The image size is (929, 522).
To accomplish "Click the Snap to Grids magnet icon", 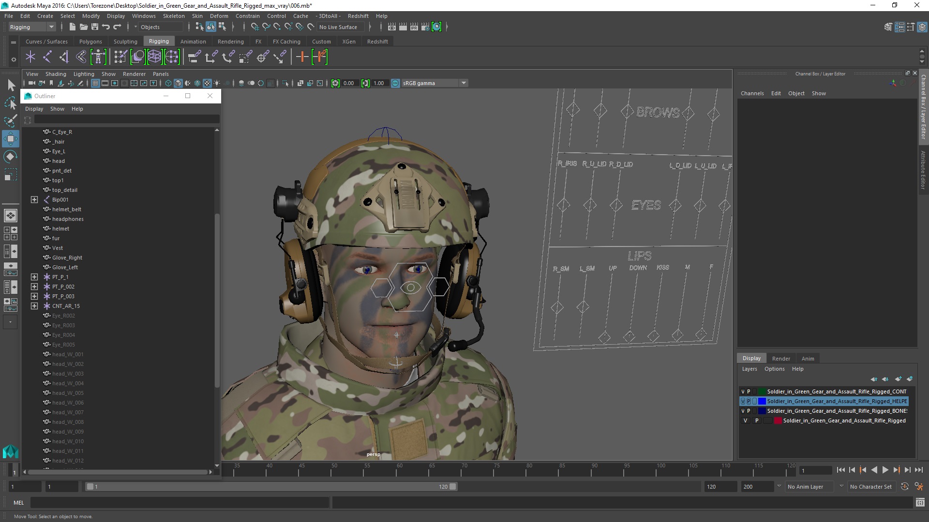I will click(x=255, y=27).
